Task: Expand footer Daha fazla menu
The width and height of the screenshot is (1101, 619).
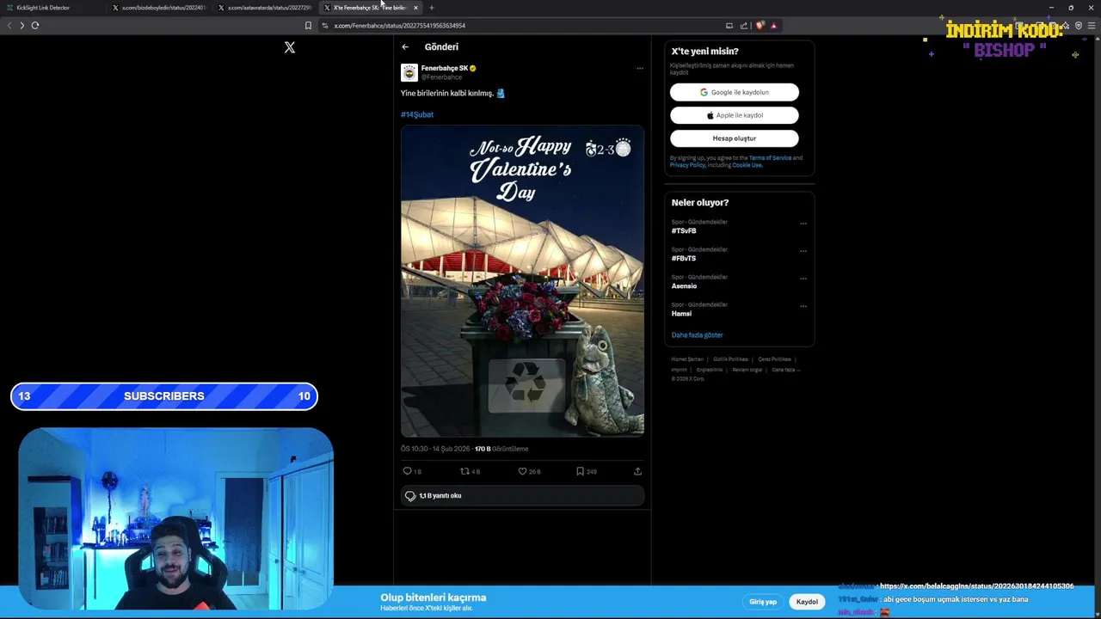Action: pos(786,370)
